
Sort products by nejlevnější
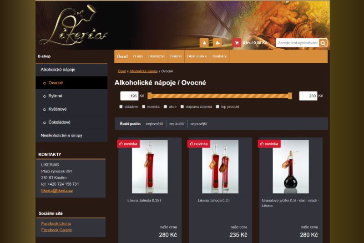pos(155,124)
